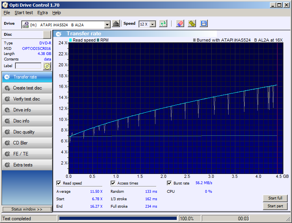Uncheck the Access times checkbox
This screenshot has width=292, height=223.
click(113, 183)
